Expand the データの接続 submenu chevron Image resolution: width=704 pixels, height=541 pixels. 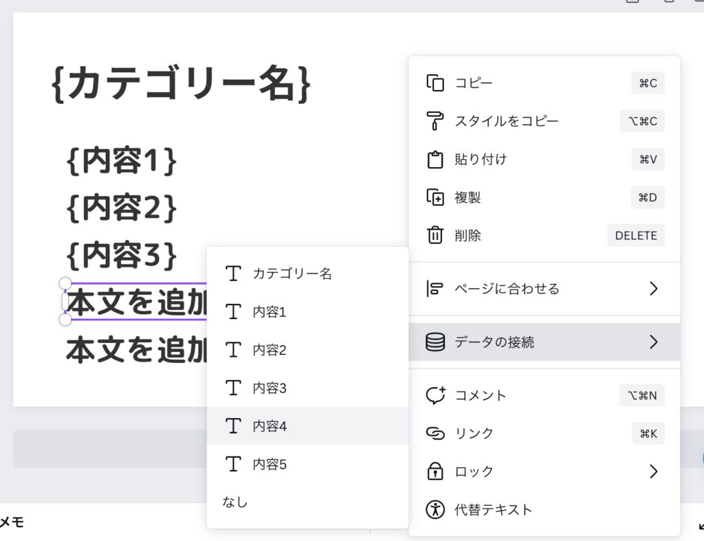653,342
